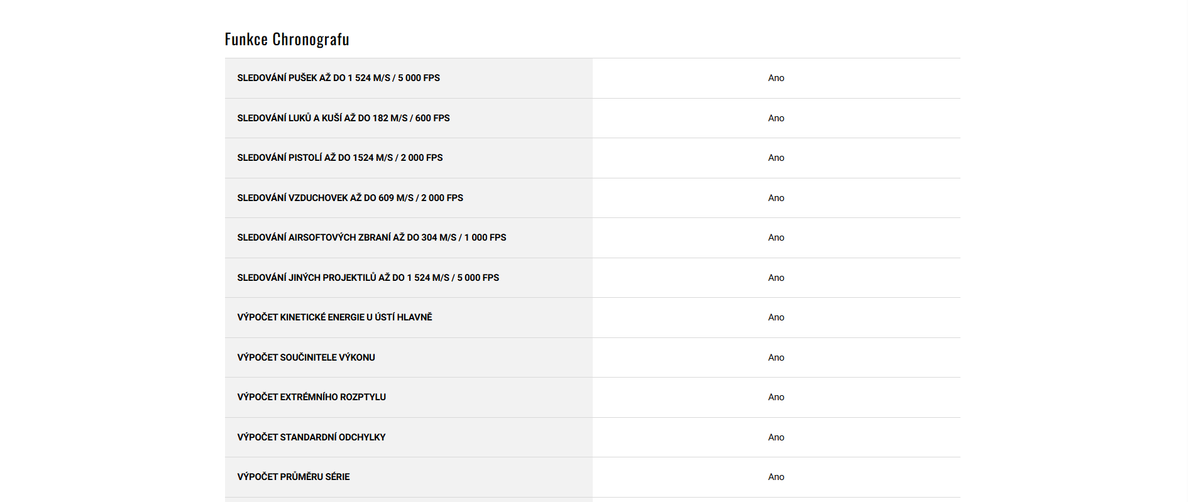Select the "Sledování vzduchovek" row label

click(x=349, y=198)
